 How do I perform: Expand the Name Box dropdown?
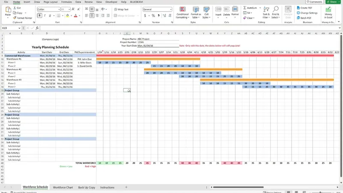pyautogui.click(x=19, y=28)
